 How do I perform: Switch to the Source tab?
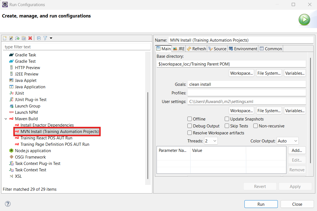tap(217, 49)
